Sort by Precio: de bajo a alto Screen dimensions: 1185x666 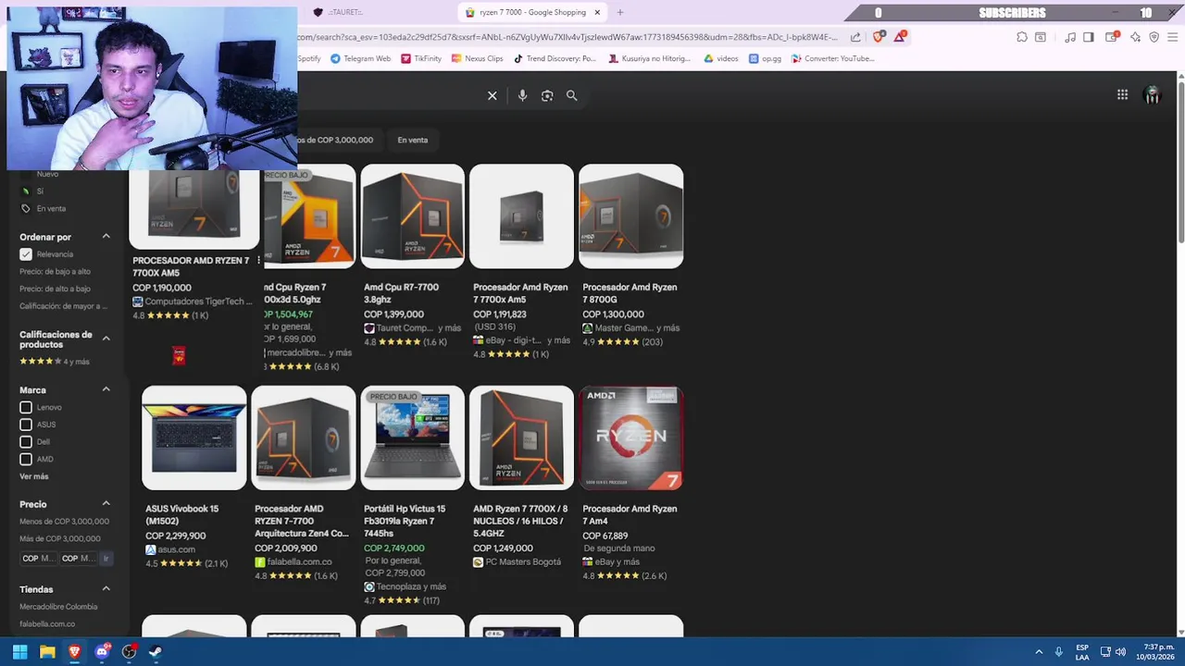click(55, 272)
